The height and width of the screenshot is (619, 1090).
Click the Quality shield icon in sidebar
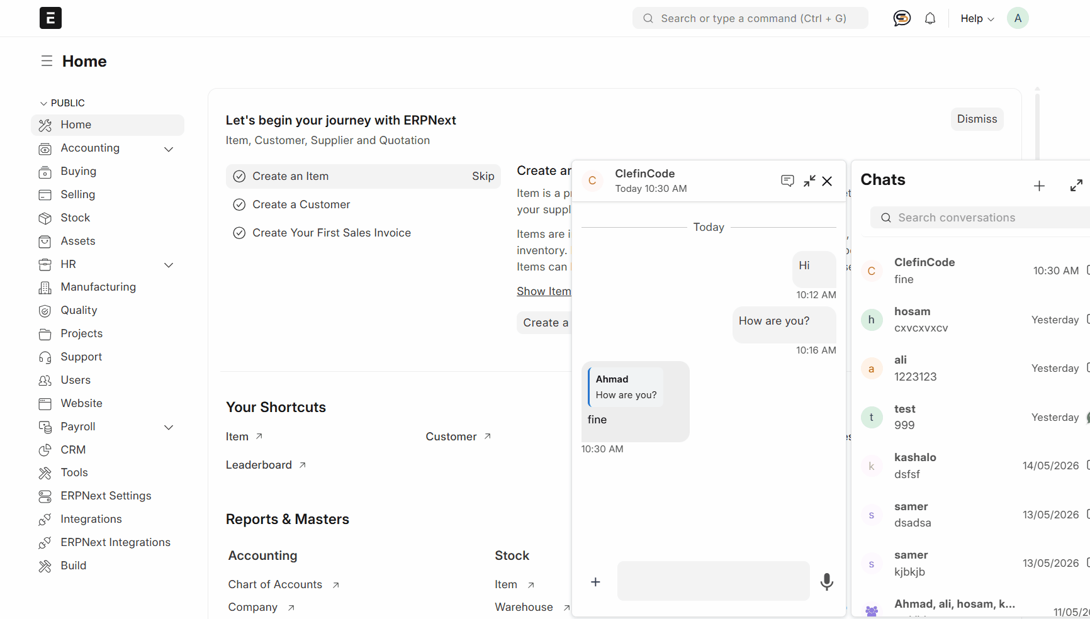45,311
